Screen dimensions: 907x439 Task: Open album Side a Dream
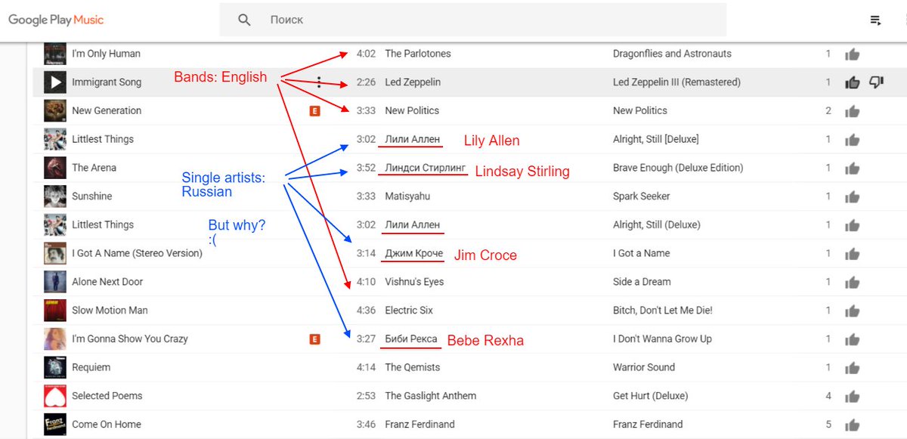pyautogui.click(x=642, y=282)
